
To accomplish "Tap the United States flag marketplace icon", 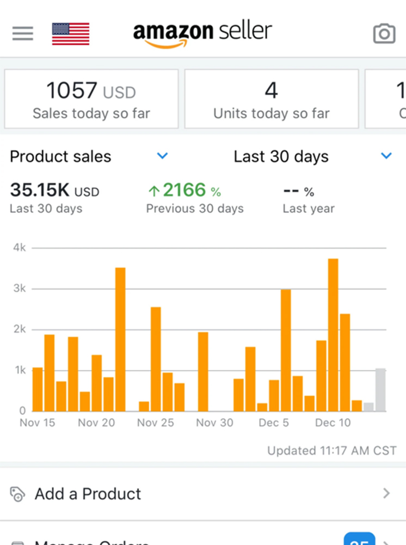I will pos(71,34).
